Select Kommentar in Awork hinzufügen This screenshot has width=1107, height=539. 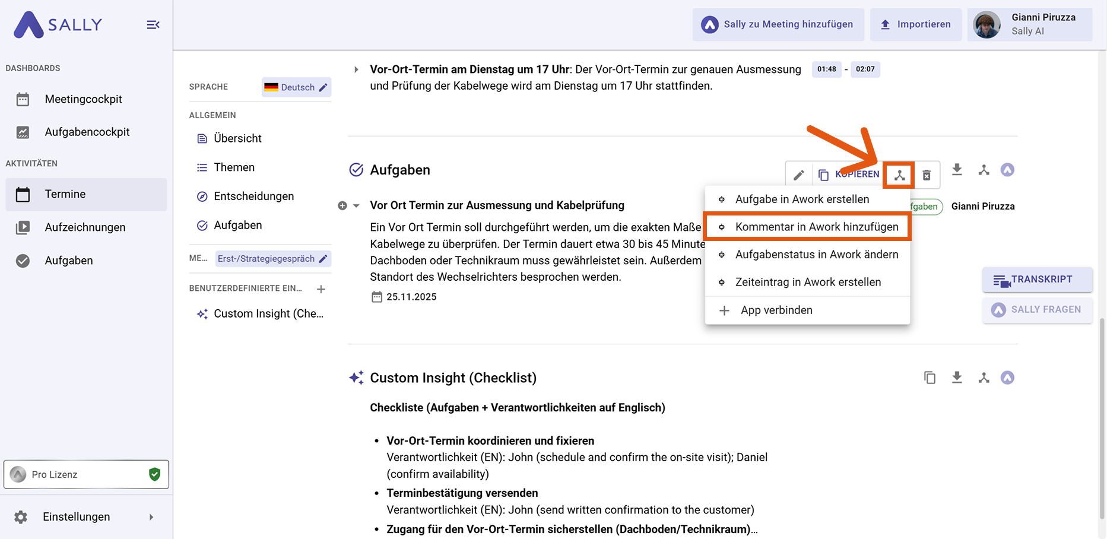click(x=816, y=227)
